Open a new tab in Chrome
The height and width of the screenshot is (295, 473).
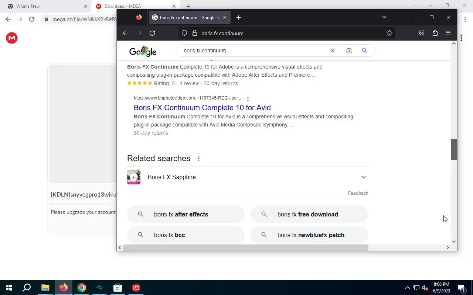188,6
